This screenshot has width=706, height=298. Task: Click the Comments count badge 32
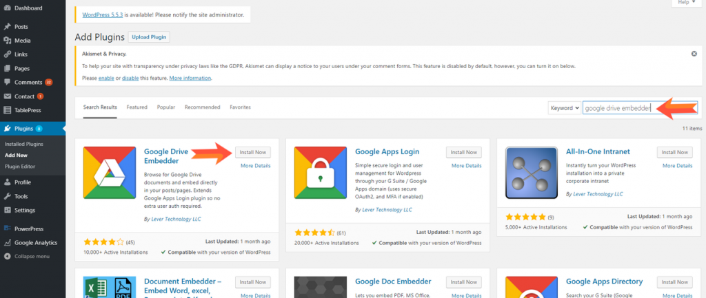click(49, 83)
